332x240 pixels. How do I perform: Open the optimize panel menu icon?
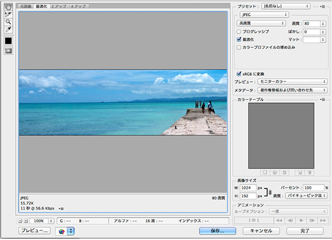pos(323,7)
